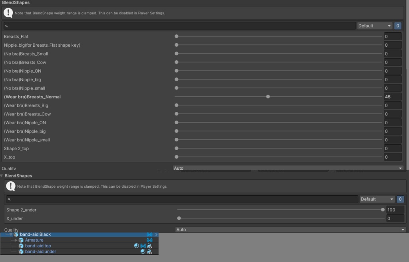The image size is (409, 262).
Task: Select band-aid.under in the hierarchy
Action: pos(40,252)
